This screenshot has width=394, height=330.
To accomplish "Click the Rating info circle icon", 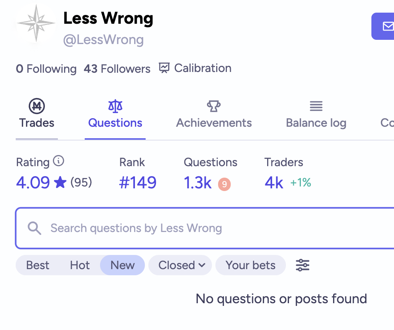I will pyautogui.click(x=58, y=161).
